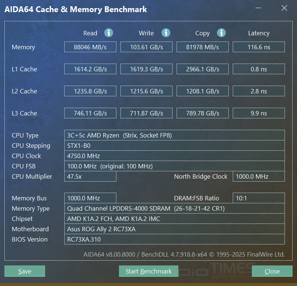Viewport: 297px width, 286px height.
Task: Click L3 Cache Read value 746.11 GB/s
Action: (90, 113)
